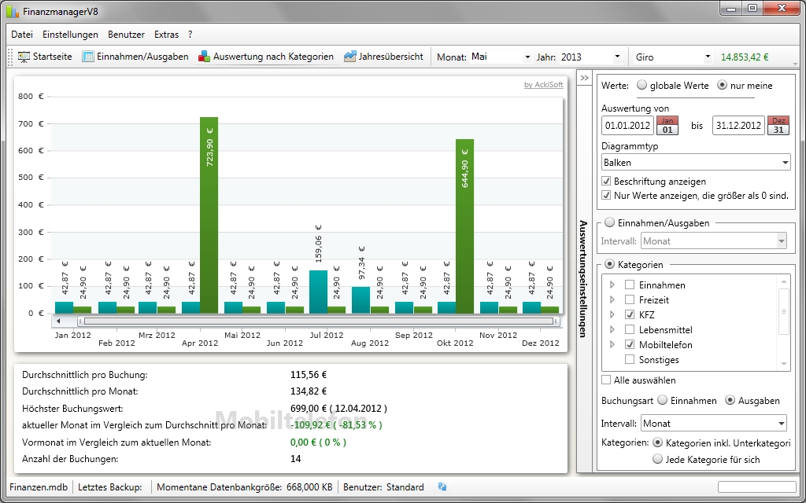Open Diagrammtyp dropdown showing Balken
This screenshot has width=806, height=503.
click(696, 163)
